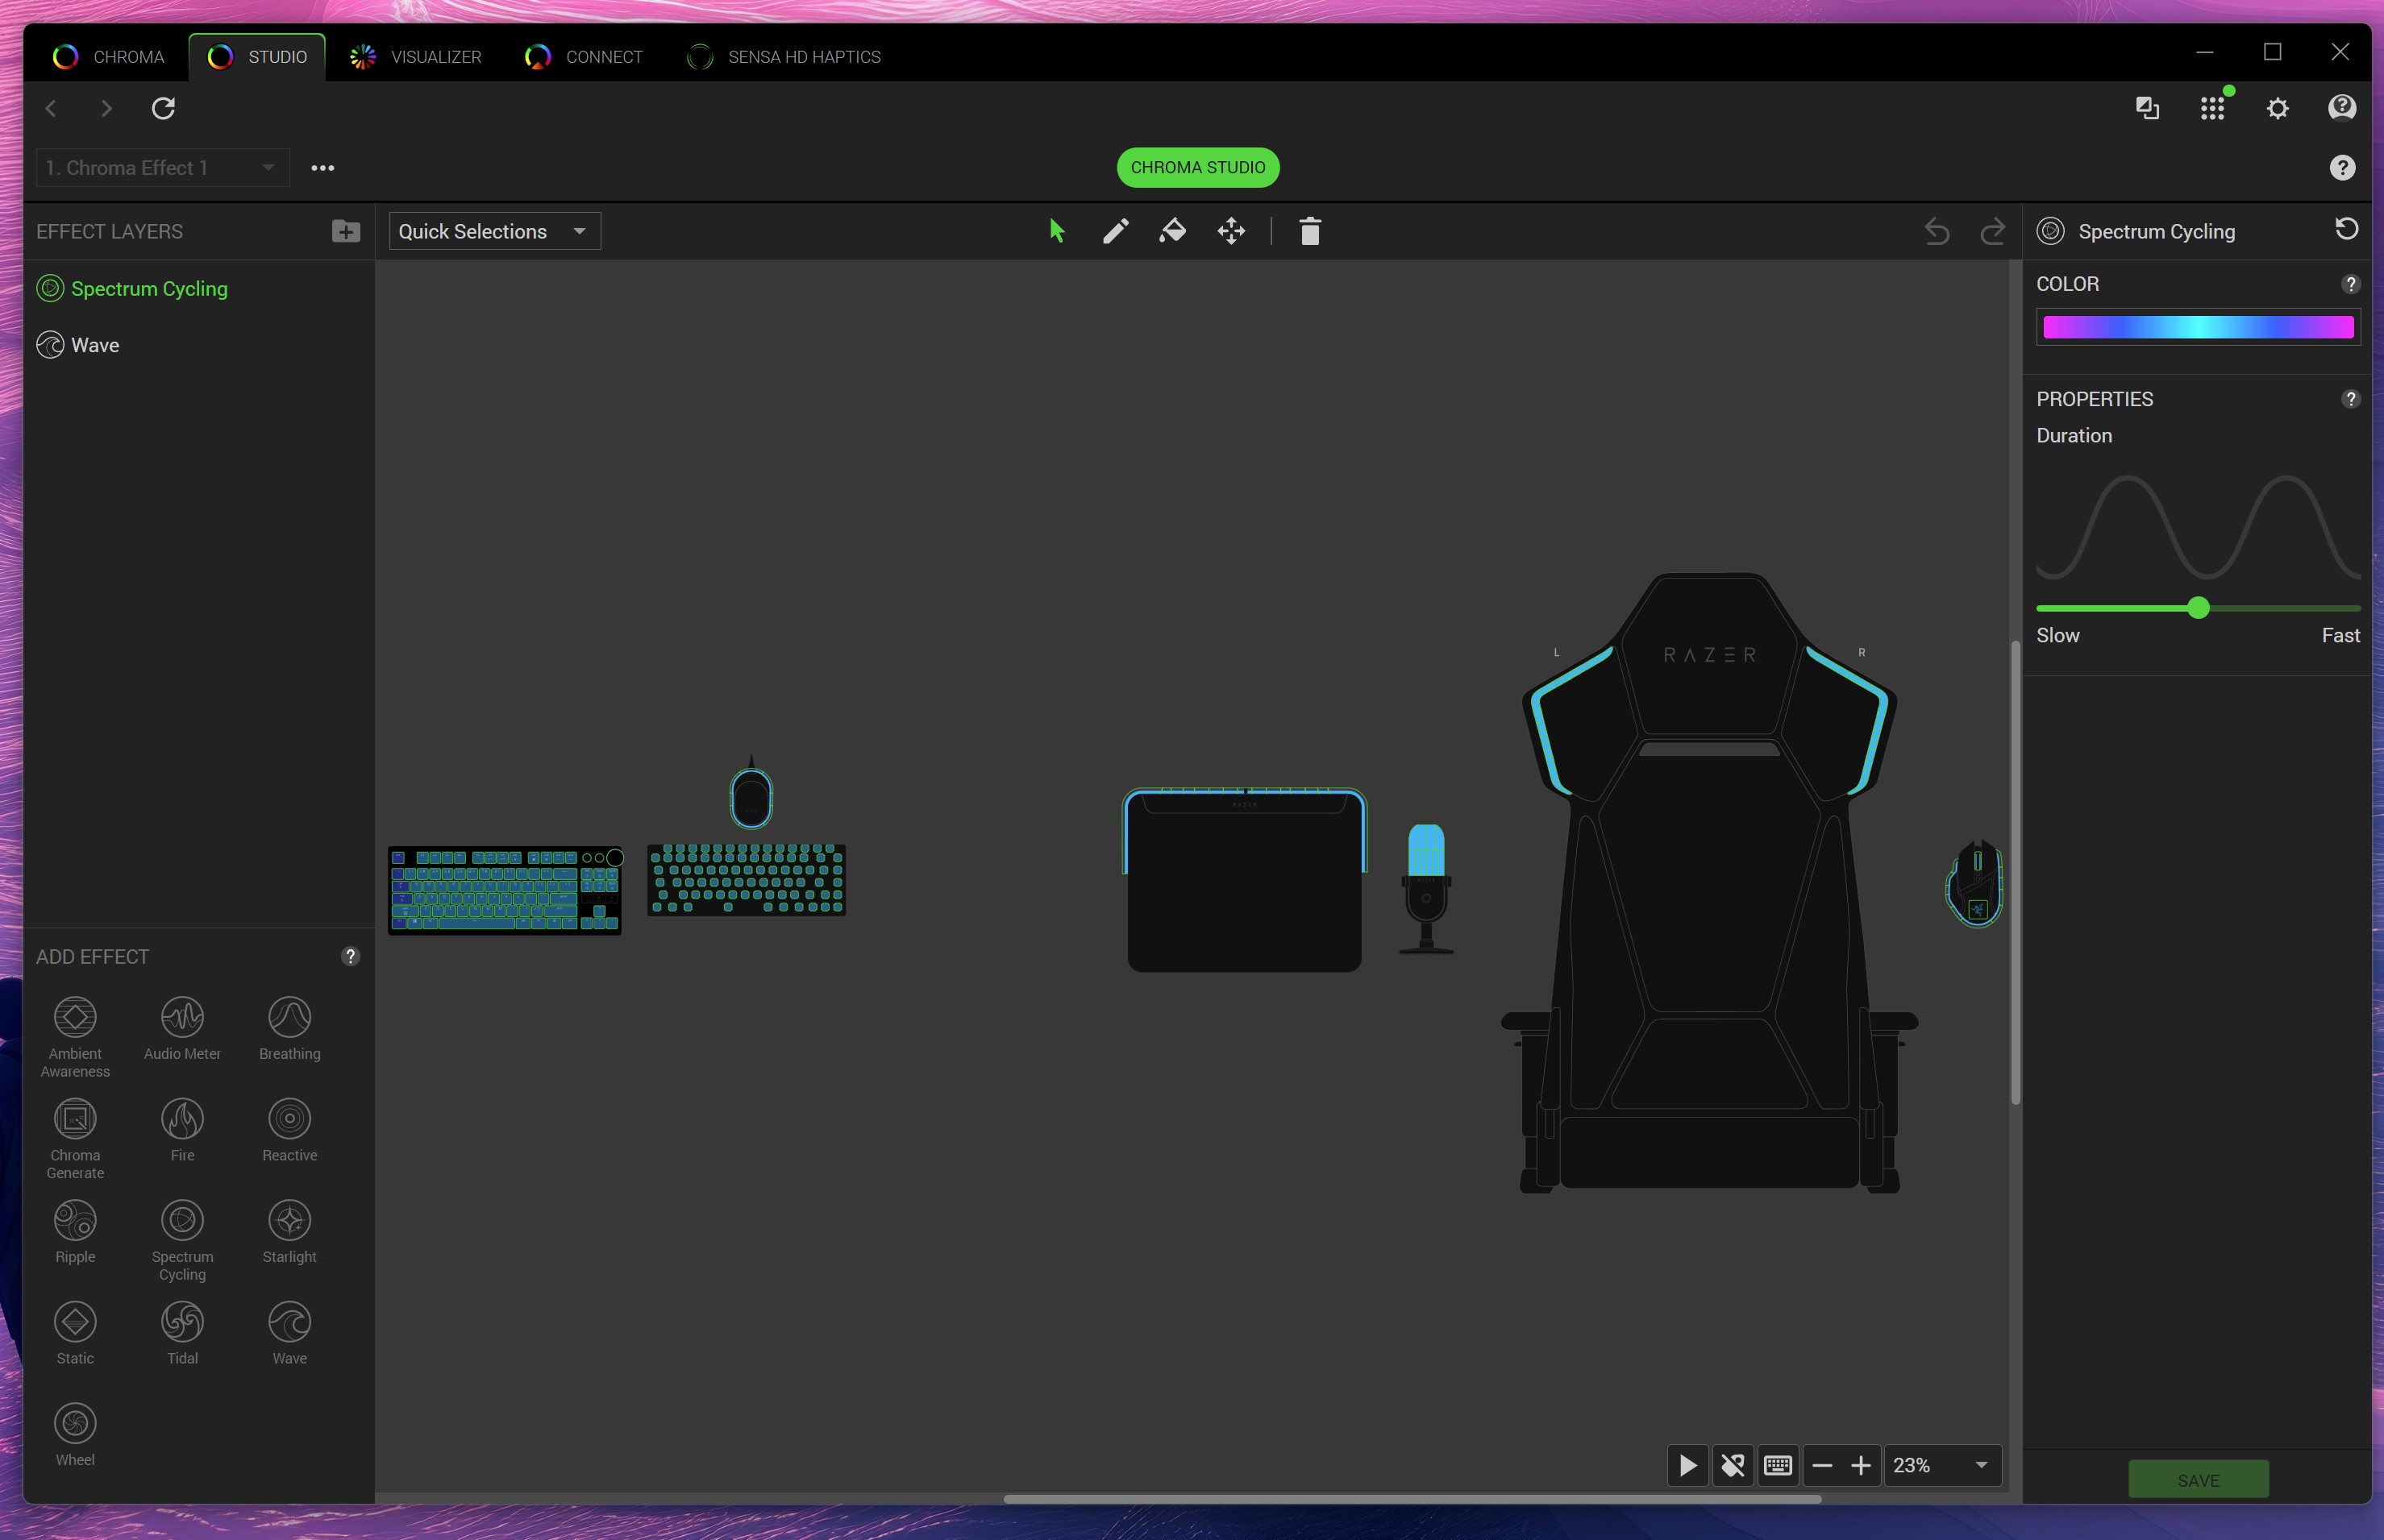Zoom out the canvas
This screenshot has height=1540, width=2384.
tap(1822, 1465)
